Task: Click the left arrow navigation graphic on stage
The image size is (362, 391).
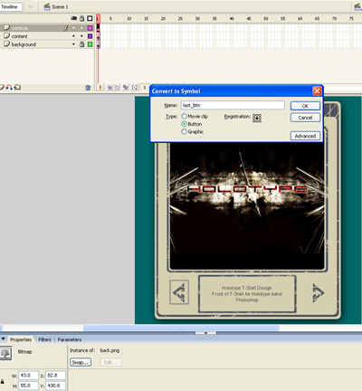Action: [179, 292]
